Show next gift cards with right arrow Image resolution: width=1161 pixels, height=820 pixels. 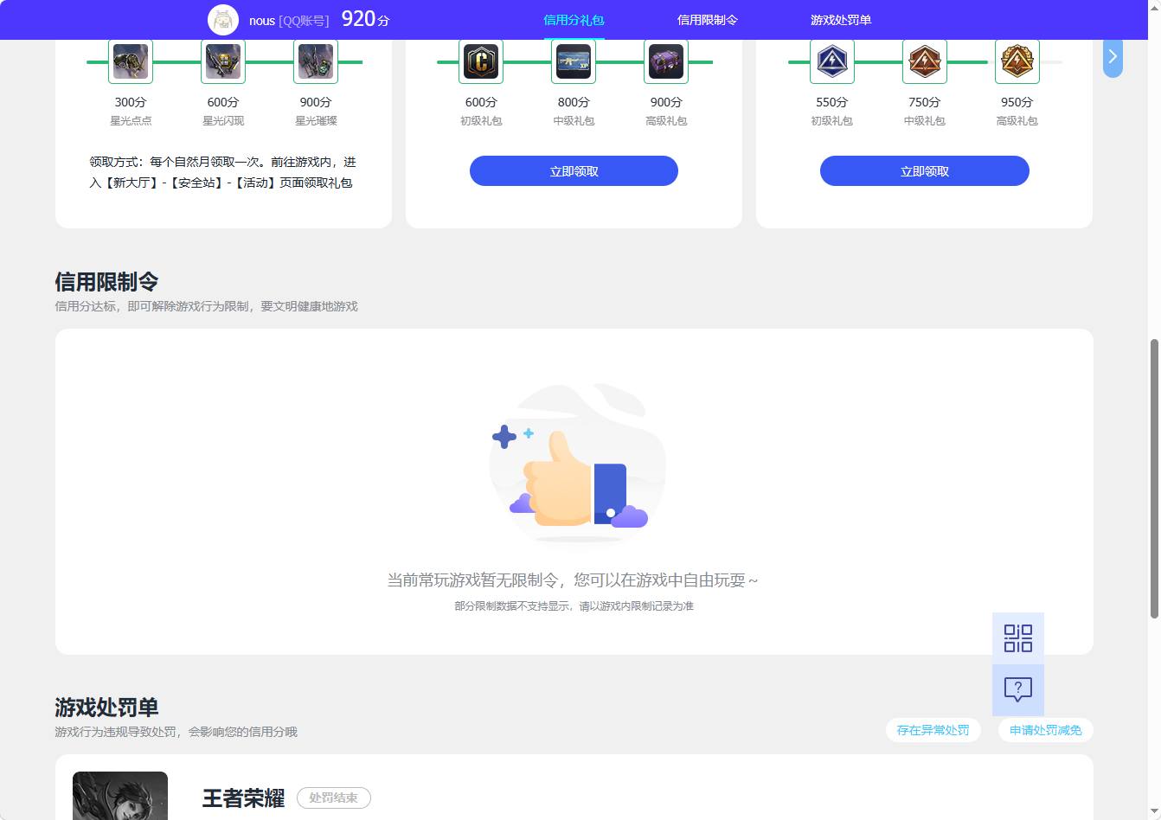[x=1113, y=57]
